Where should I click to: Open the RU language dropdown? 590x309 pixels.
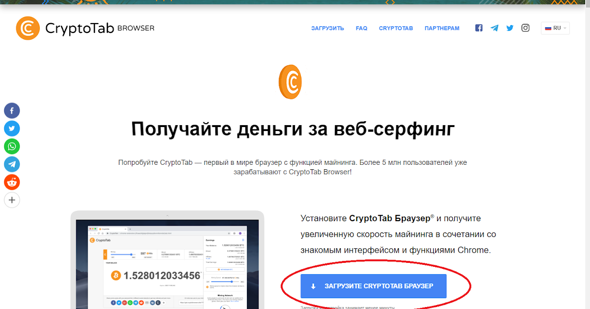(555, 28)
